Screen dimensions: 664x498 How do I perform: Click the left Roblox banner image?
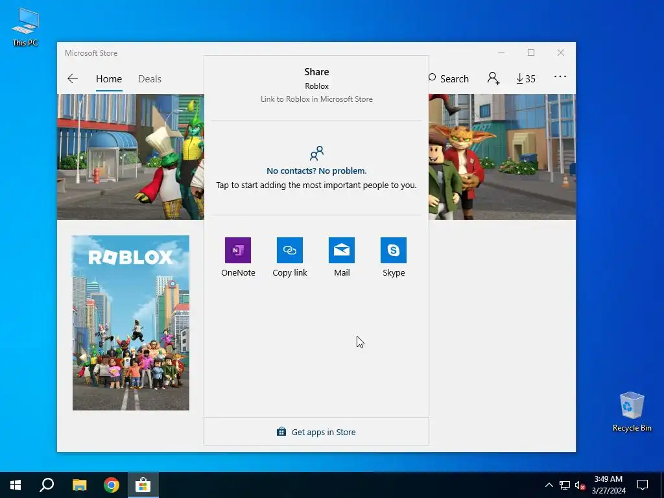130,157
